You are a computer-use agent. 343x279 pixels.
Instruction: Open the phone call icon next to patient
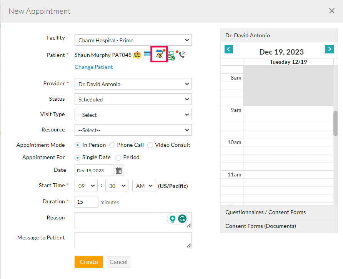tap(181, 54)
